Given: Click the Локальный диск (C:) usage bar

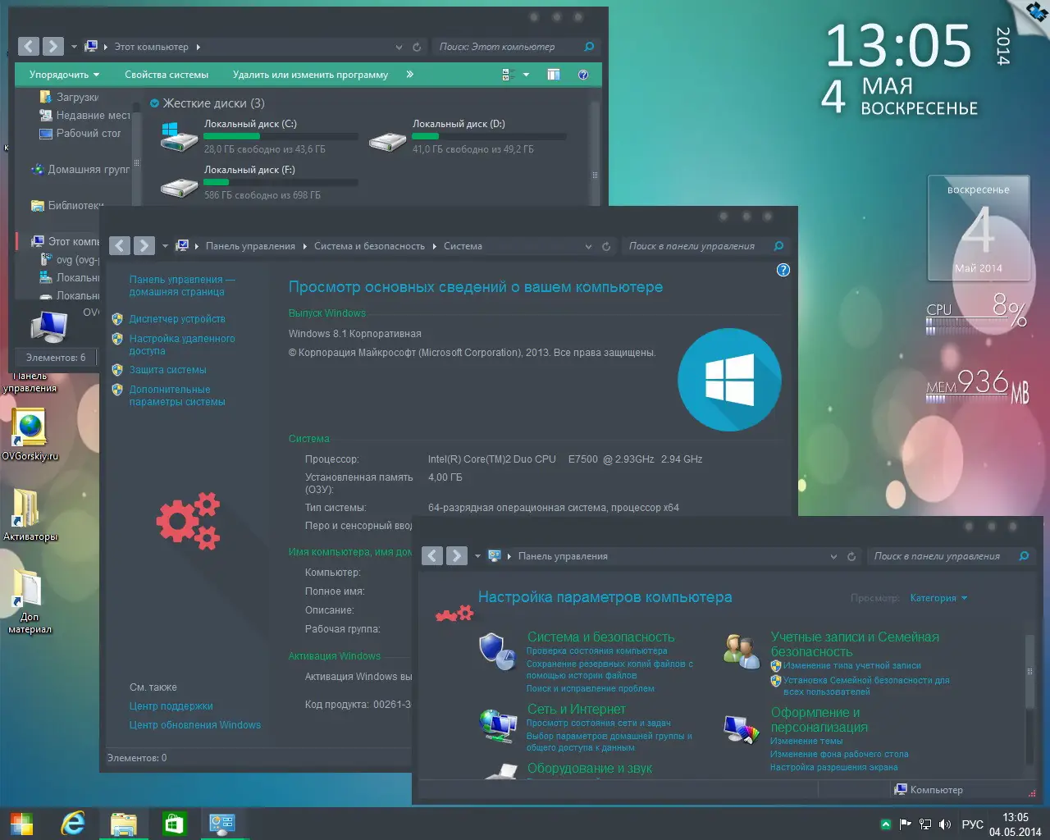Looking at the screenshot, I should tap(281, 136).
